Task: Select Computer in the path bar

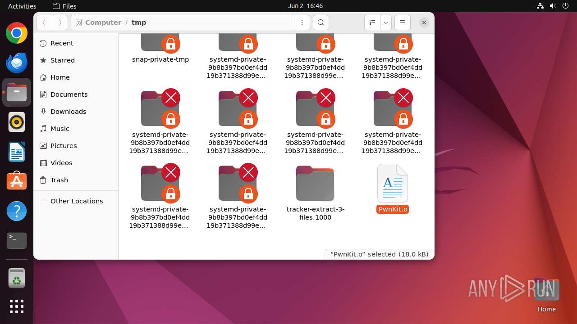Action: tap(103, 22)
